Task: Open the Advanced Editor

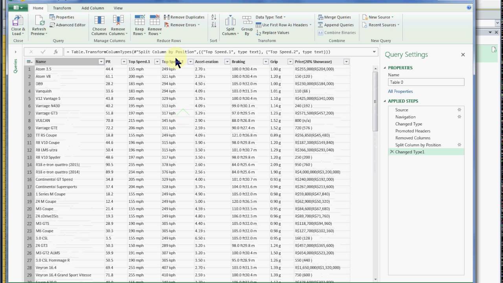Action: (67, 25)
